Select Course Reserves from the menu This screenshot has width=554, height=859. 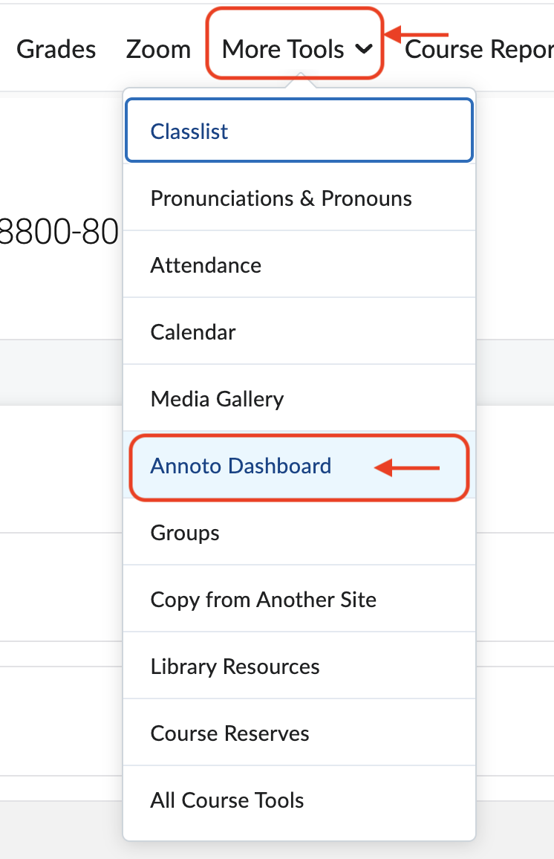click(x=229, y=733)
